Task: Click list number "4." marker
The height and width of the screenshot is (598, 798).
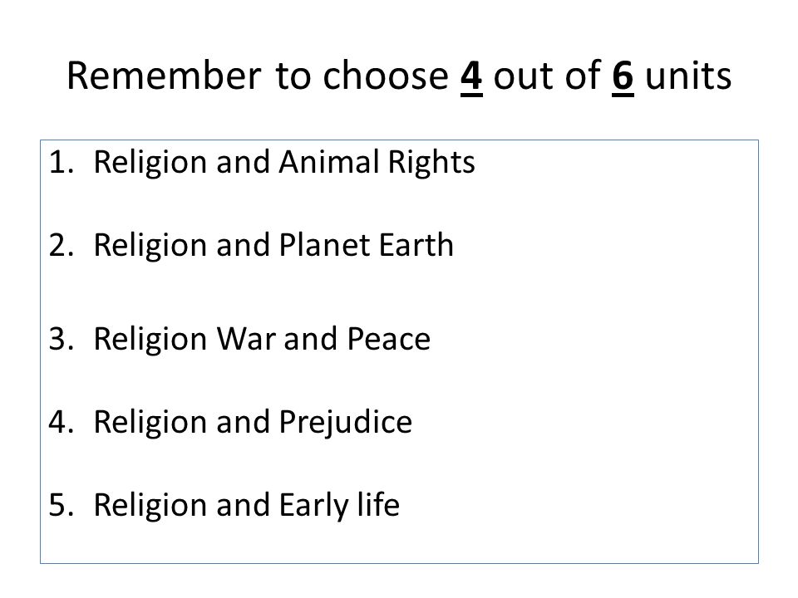Action: (x=62, y=422)
